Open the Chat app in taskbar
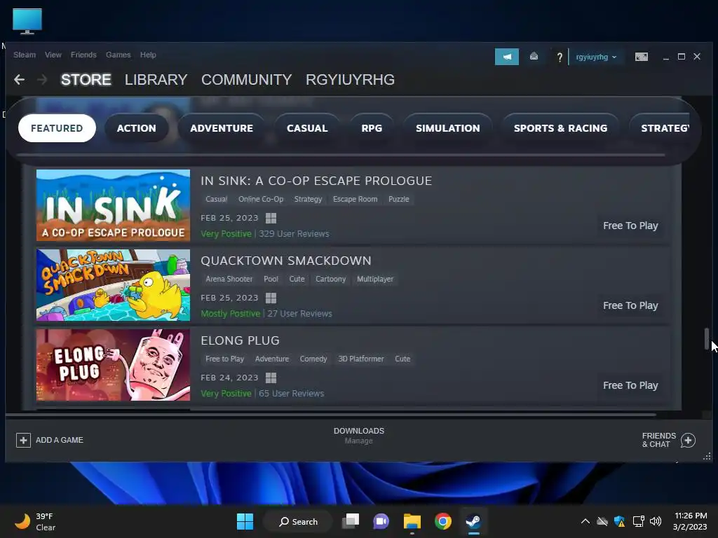The image size is (718, 538). coord(381,521)
